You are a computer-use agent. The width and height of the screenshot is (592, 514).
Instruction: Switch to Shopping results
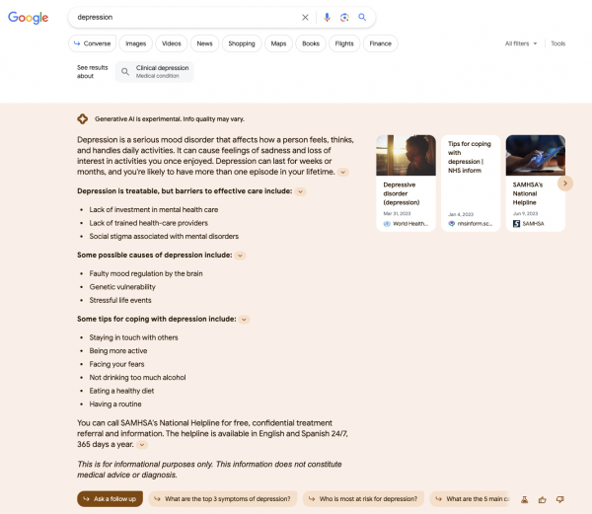pyautogui.click(x=242, y=43)
